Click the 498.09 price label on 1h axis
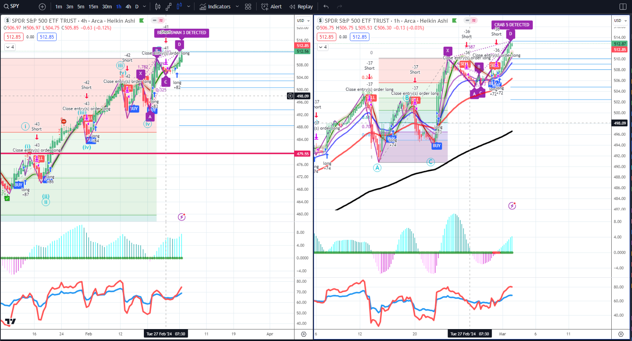 pyautogui.click(x=620, y=123)
